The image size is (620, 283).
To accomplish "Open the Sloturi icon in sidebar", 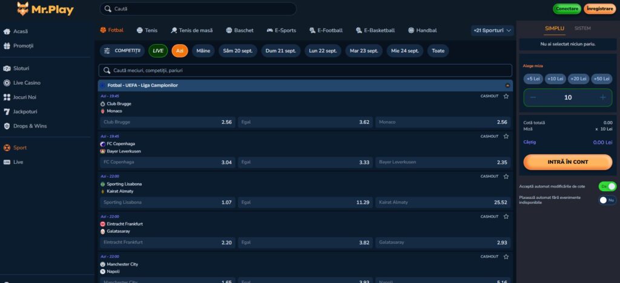I will 7,68.
